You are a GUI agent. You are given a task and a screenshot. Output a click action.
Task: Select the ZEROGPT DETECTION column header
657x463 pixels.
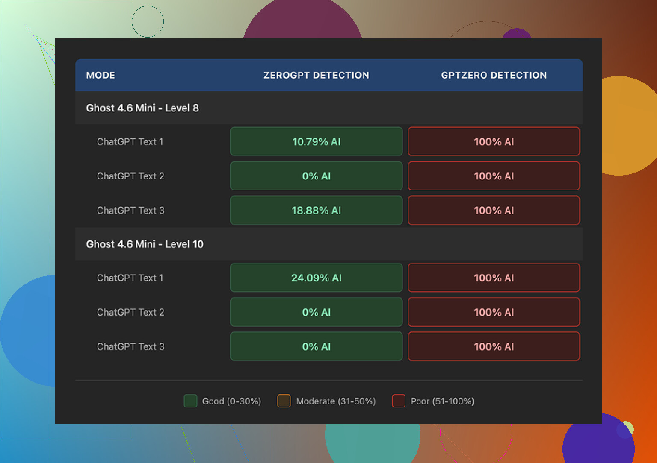[x=316, y=75]
